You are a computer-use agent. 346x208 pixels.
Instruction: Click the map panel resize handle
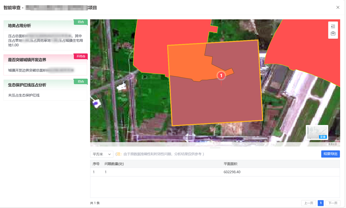click(215, 148)
